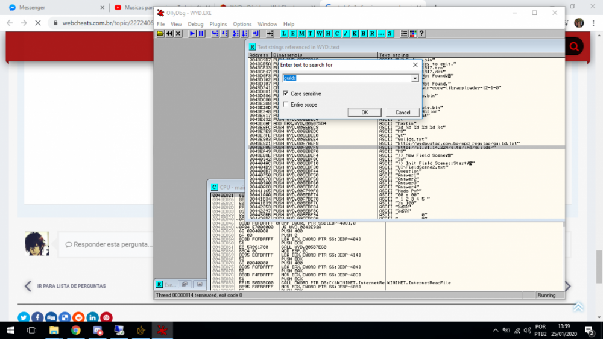This screenshot has height=339, width=603.
Task: Click the Trace into toolbar icon
Action: coord(236,33)
